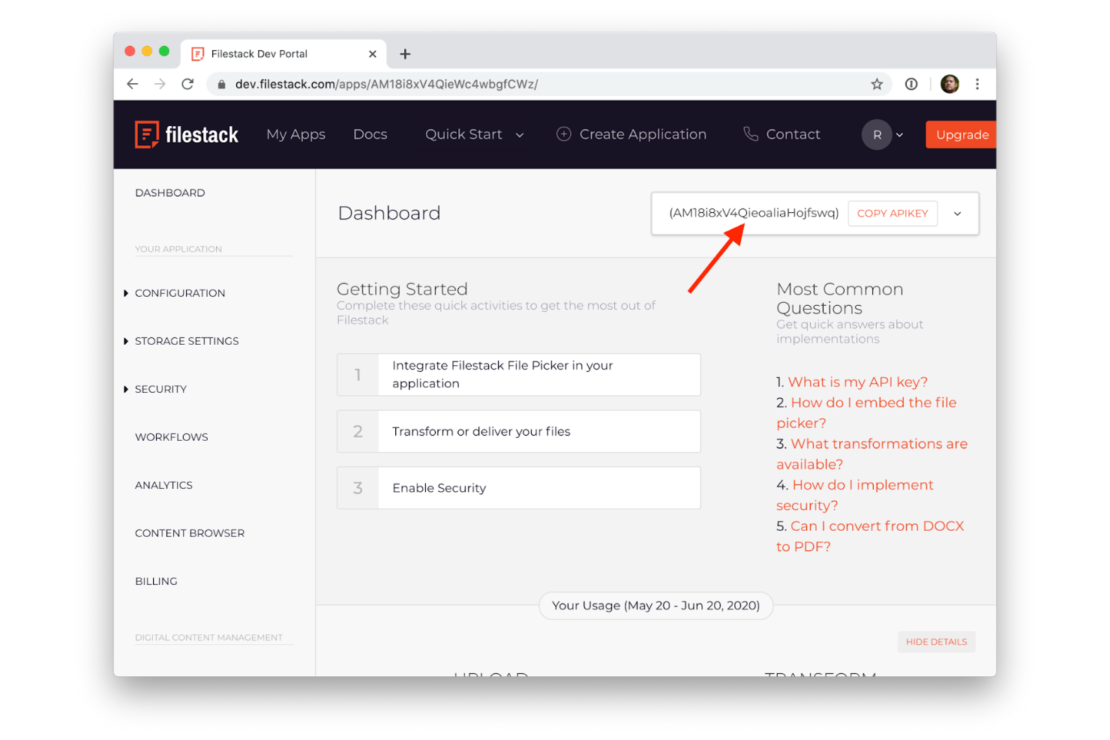Click the extension icon beside the bookmark star
This screenshot has width=1110, height=740.
tap(911, 84)
